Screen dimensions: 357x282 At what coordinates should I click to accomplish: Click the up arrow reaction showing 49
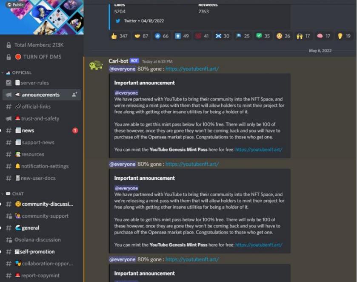coord(182,36)
